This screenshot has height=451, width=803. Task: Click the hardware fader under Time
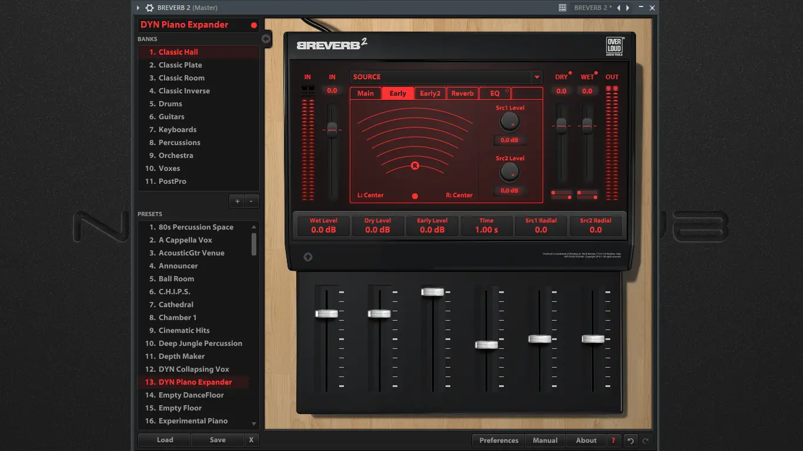pos(486,345)
